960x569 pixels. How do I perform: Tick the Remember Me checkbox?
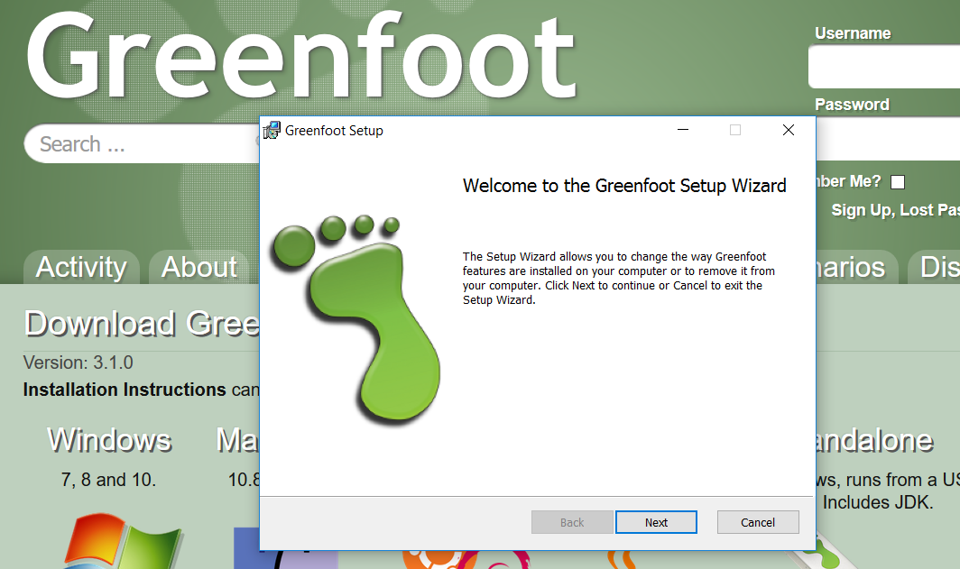(898, 182)
